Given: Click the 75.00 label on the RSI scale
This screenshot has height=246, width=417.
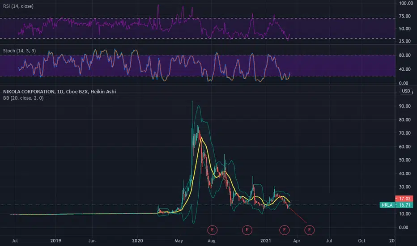Looking at the screenshot, I should pyautogui.click(x=405, y=16).
